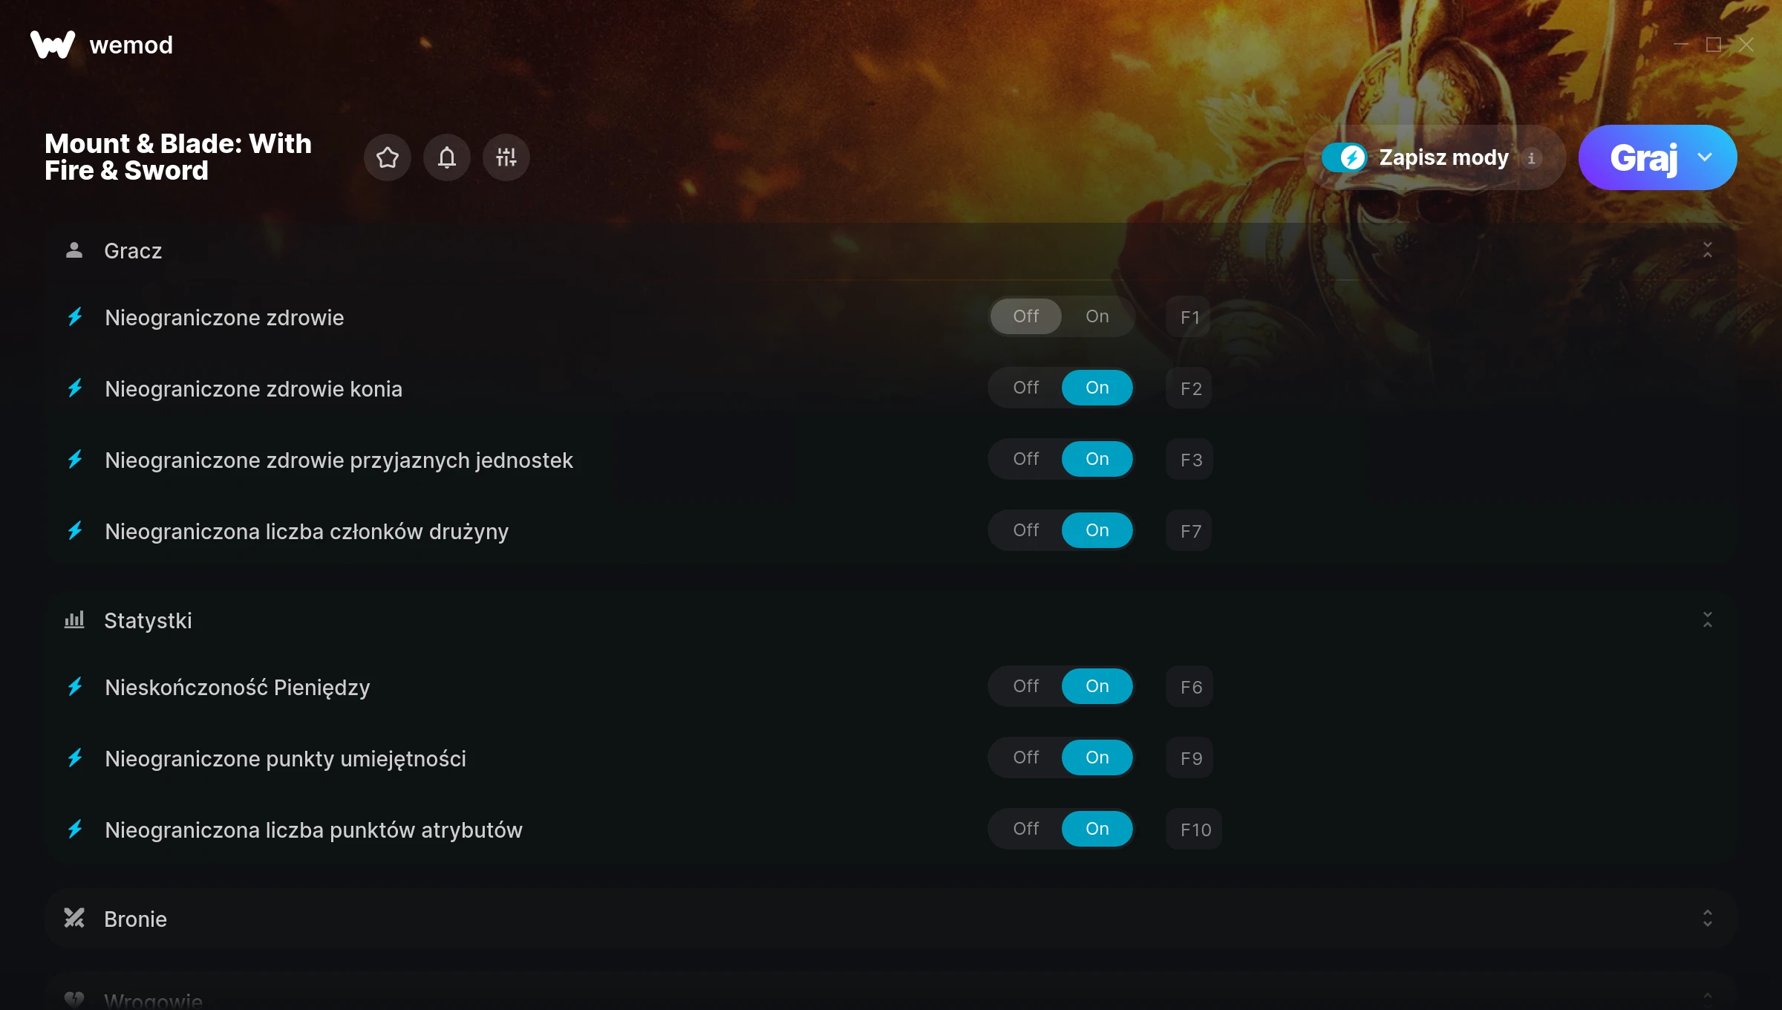Image resolution: width=1782 pixels, height=1010 pixels.
Task: Turn off Nieograniczone zdrowie konia
Action: (x=1026, y=388)
